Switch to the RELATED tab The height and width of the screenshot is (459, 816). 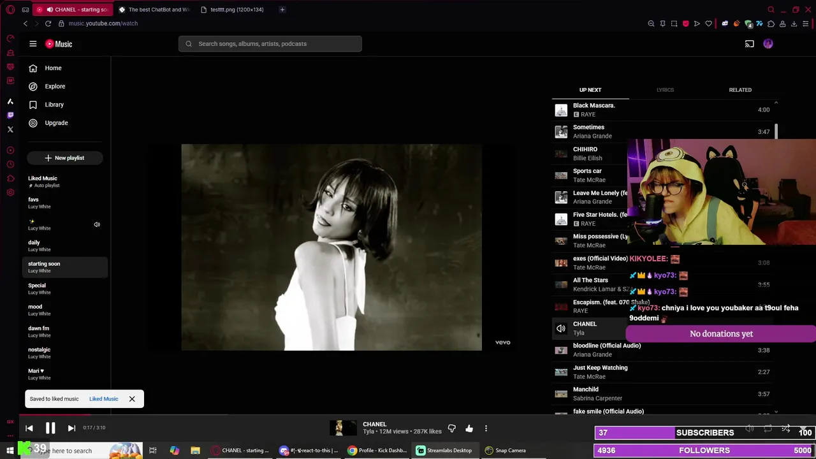(740, 90)
